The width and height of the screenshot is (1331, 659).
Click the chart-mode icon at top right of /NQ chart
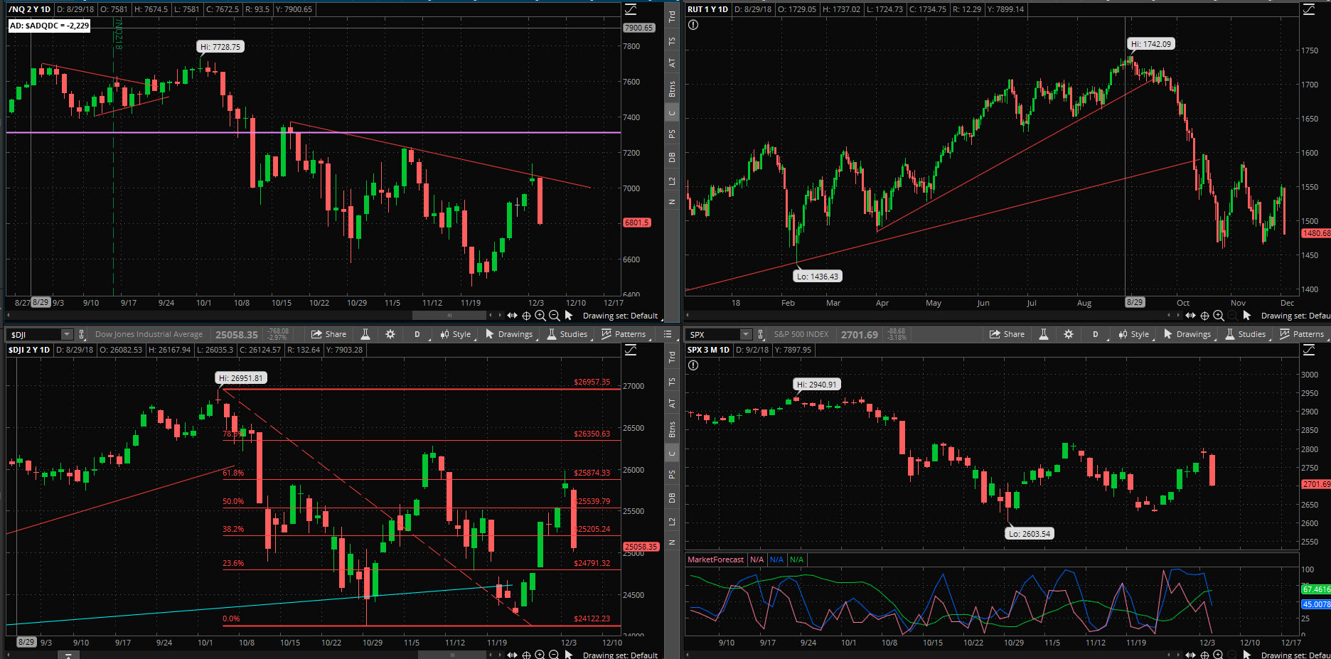pos(631,9)
